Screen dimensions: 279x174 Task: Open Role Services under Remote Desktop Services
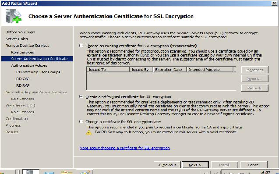pos(22,52)
